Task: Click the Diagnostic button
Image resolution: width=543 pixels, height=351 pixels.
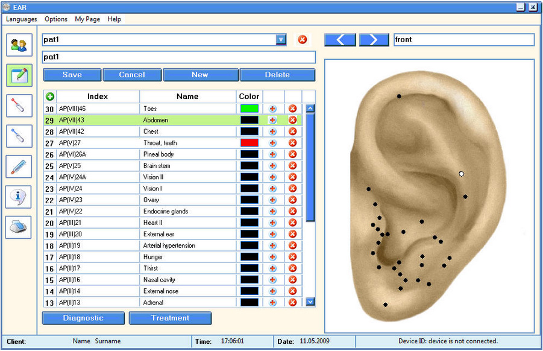Action: pos(83,318)
